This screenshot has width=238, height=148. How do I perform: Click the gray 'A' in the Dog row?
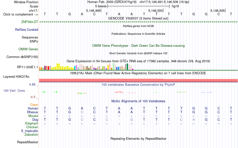coord(194,120)
